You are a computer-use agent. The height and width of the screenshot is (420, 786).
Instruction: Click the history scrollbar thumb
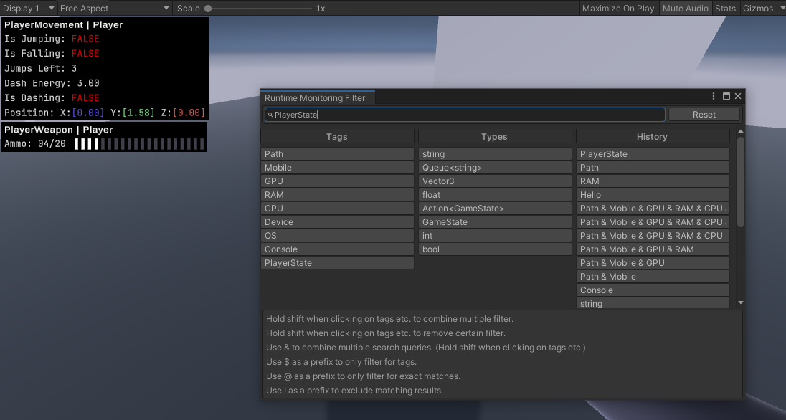point(740,181)
